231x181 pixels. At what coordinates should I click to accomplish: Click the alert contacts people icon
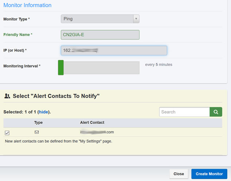point(7,96)
